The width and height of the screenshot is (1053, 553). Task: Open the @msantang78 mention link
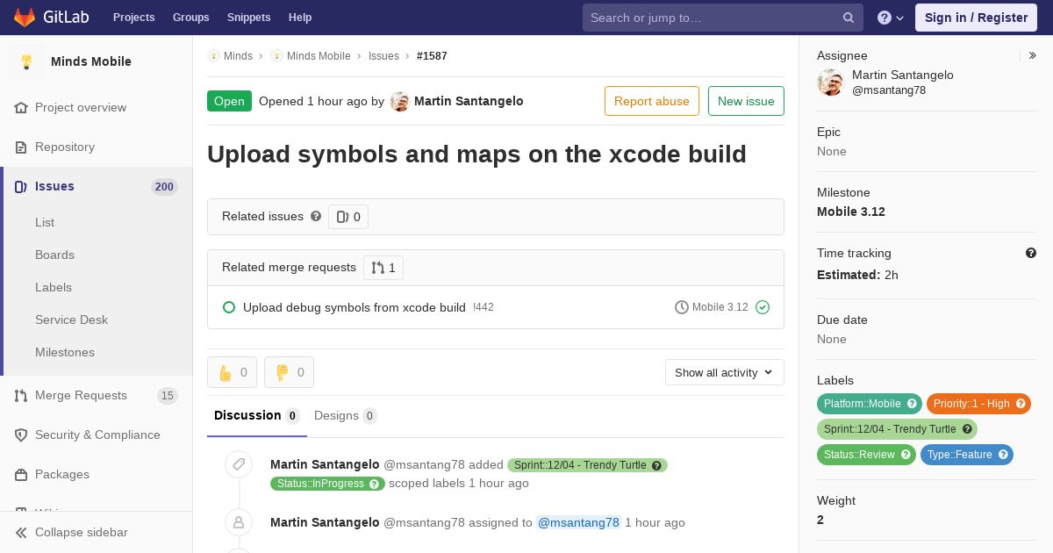(x=578, y=522)
